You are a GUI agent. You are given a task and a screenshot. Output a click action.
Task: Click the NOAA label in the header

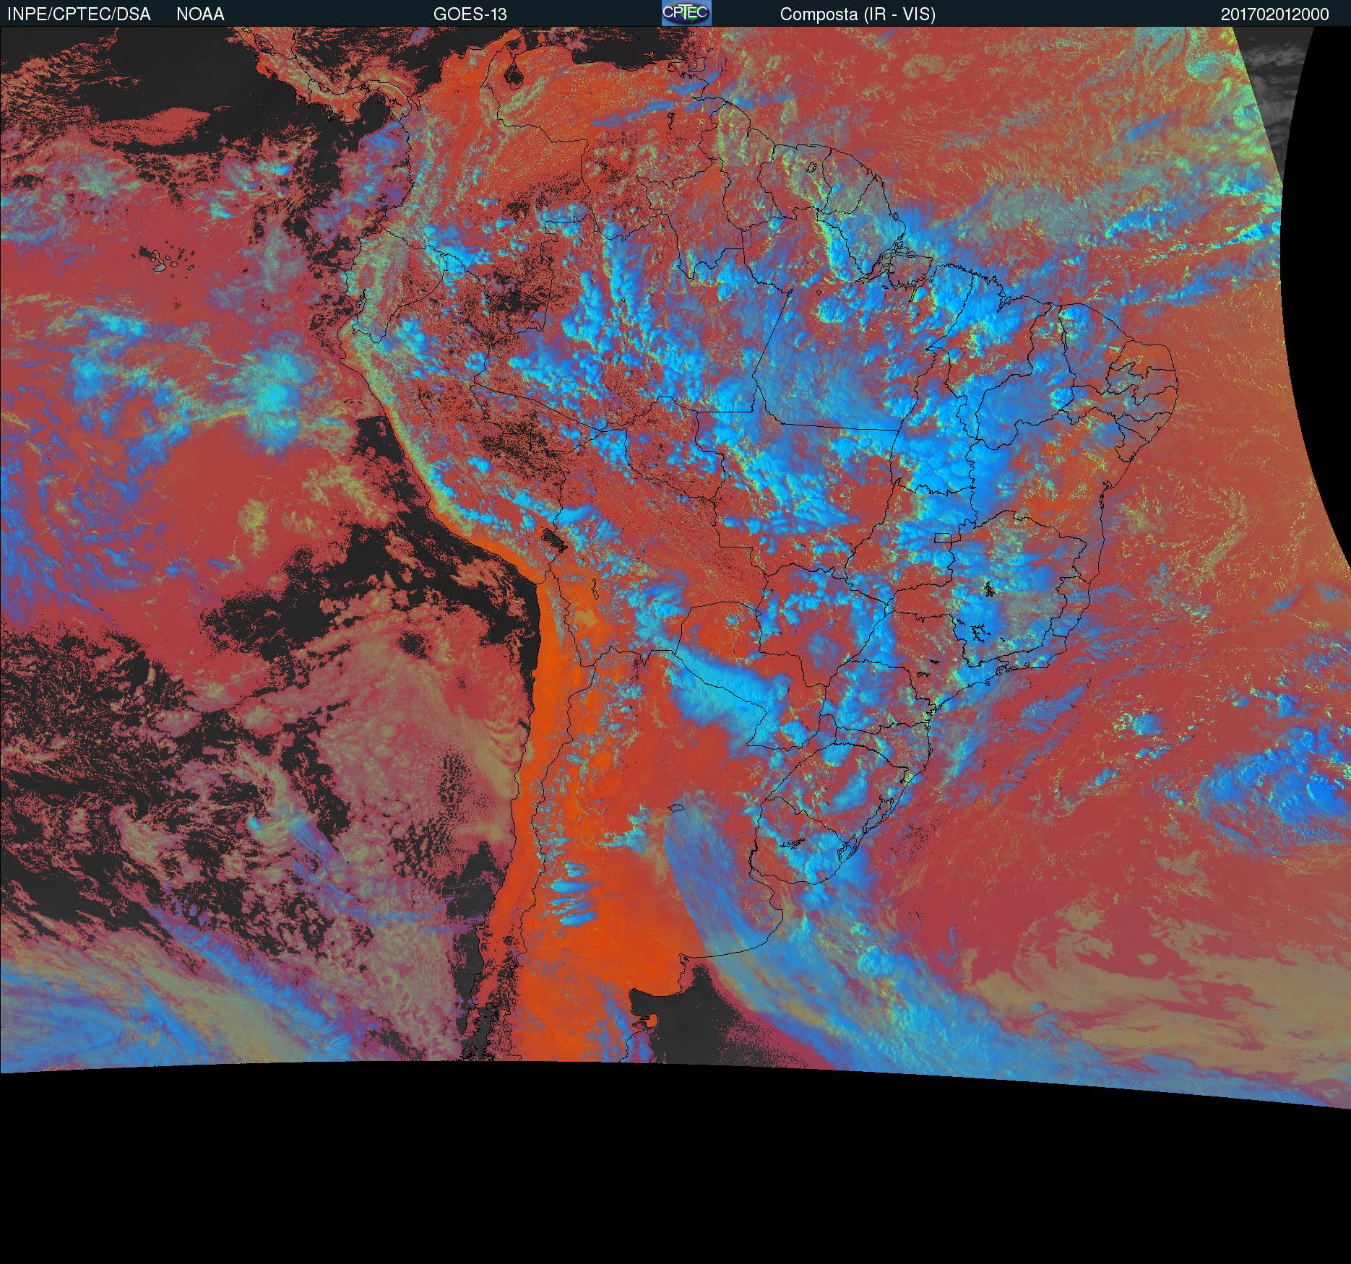tap(200, 14)
